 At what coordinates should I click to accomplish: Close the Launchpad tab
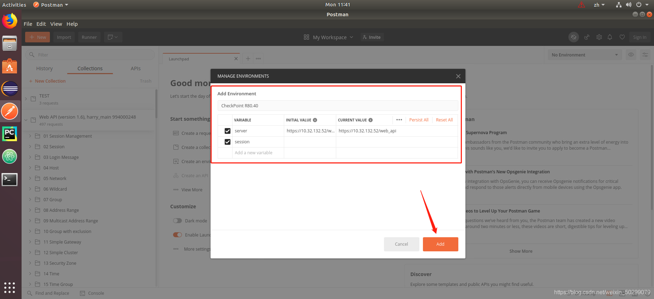[x=236, y=59]
